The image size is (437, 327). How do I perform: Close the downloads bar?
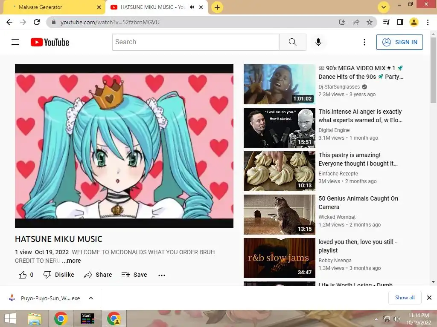click(x=429, y=298)
